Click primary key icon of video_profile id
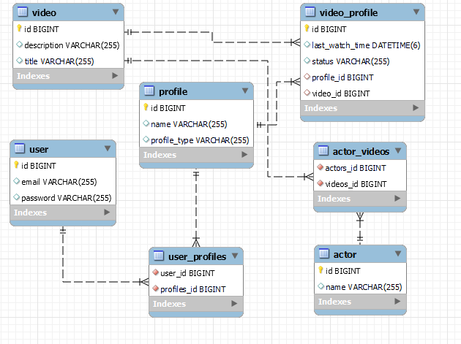Viewport: 461px width, 344px height. coord(307,28)
